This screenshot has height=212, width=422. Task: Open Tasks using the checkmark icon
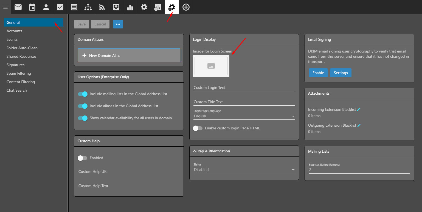60,7
